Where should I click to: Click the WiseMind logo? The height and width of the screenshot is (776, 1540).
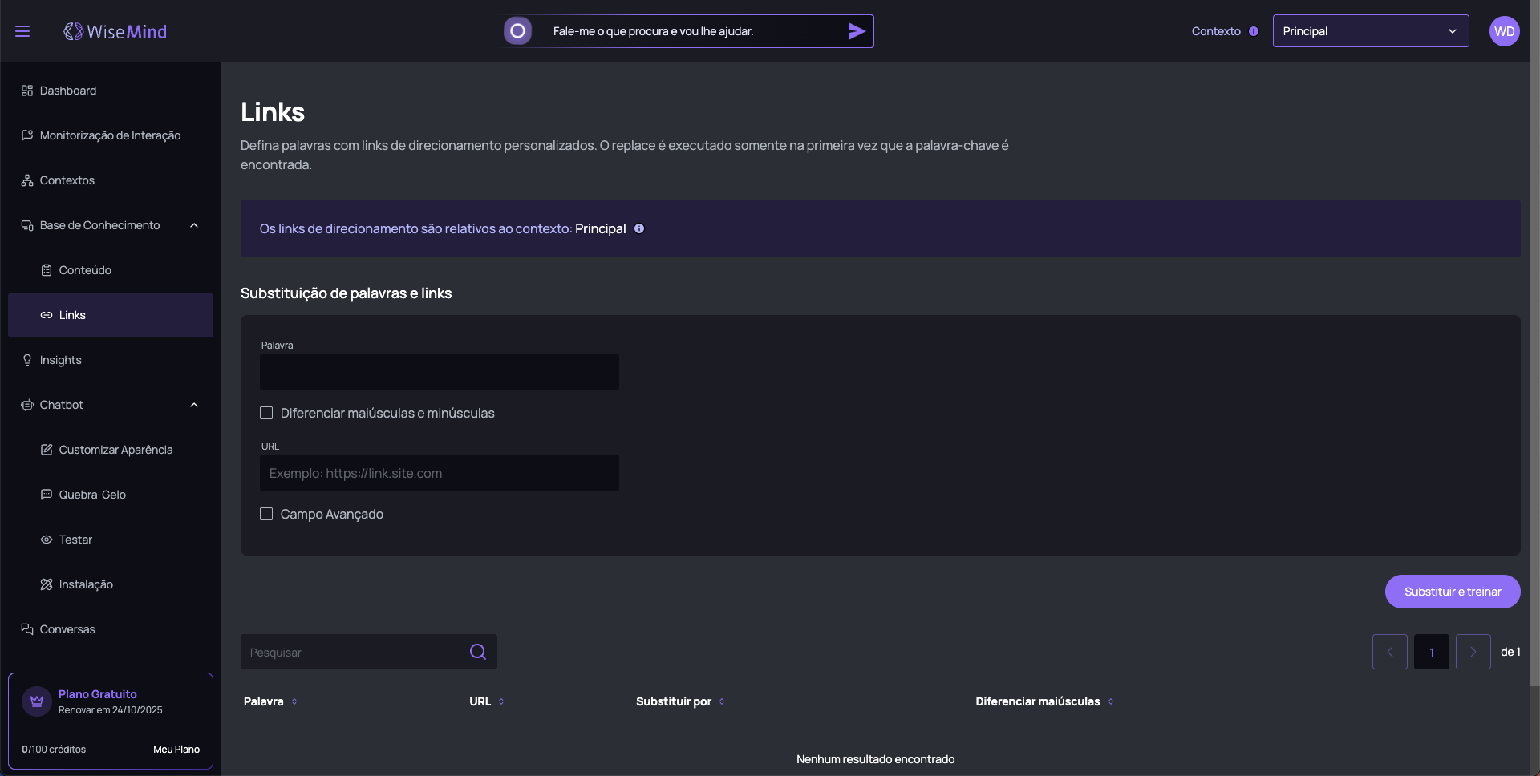[x=115, y=31]
